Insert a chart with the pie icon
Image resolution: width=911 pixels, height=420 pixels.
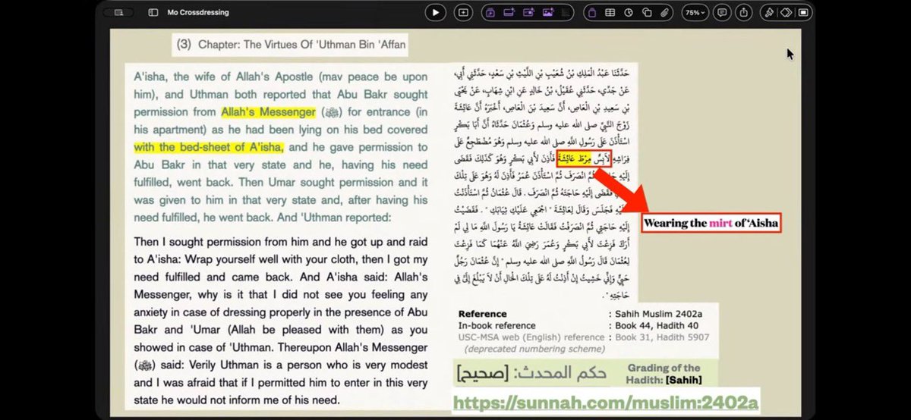629,12
